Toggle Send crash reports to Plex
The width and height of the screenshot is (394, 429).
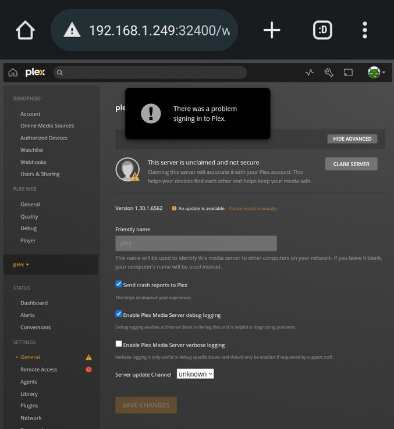click(119, 284)
